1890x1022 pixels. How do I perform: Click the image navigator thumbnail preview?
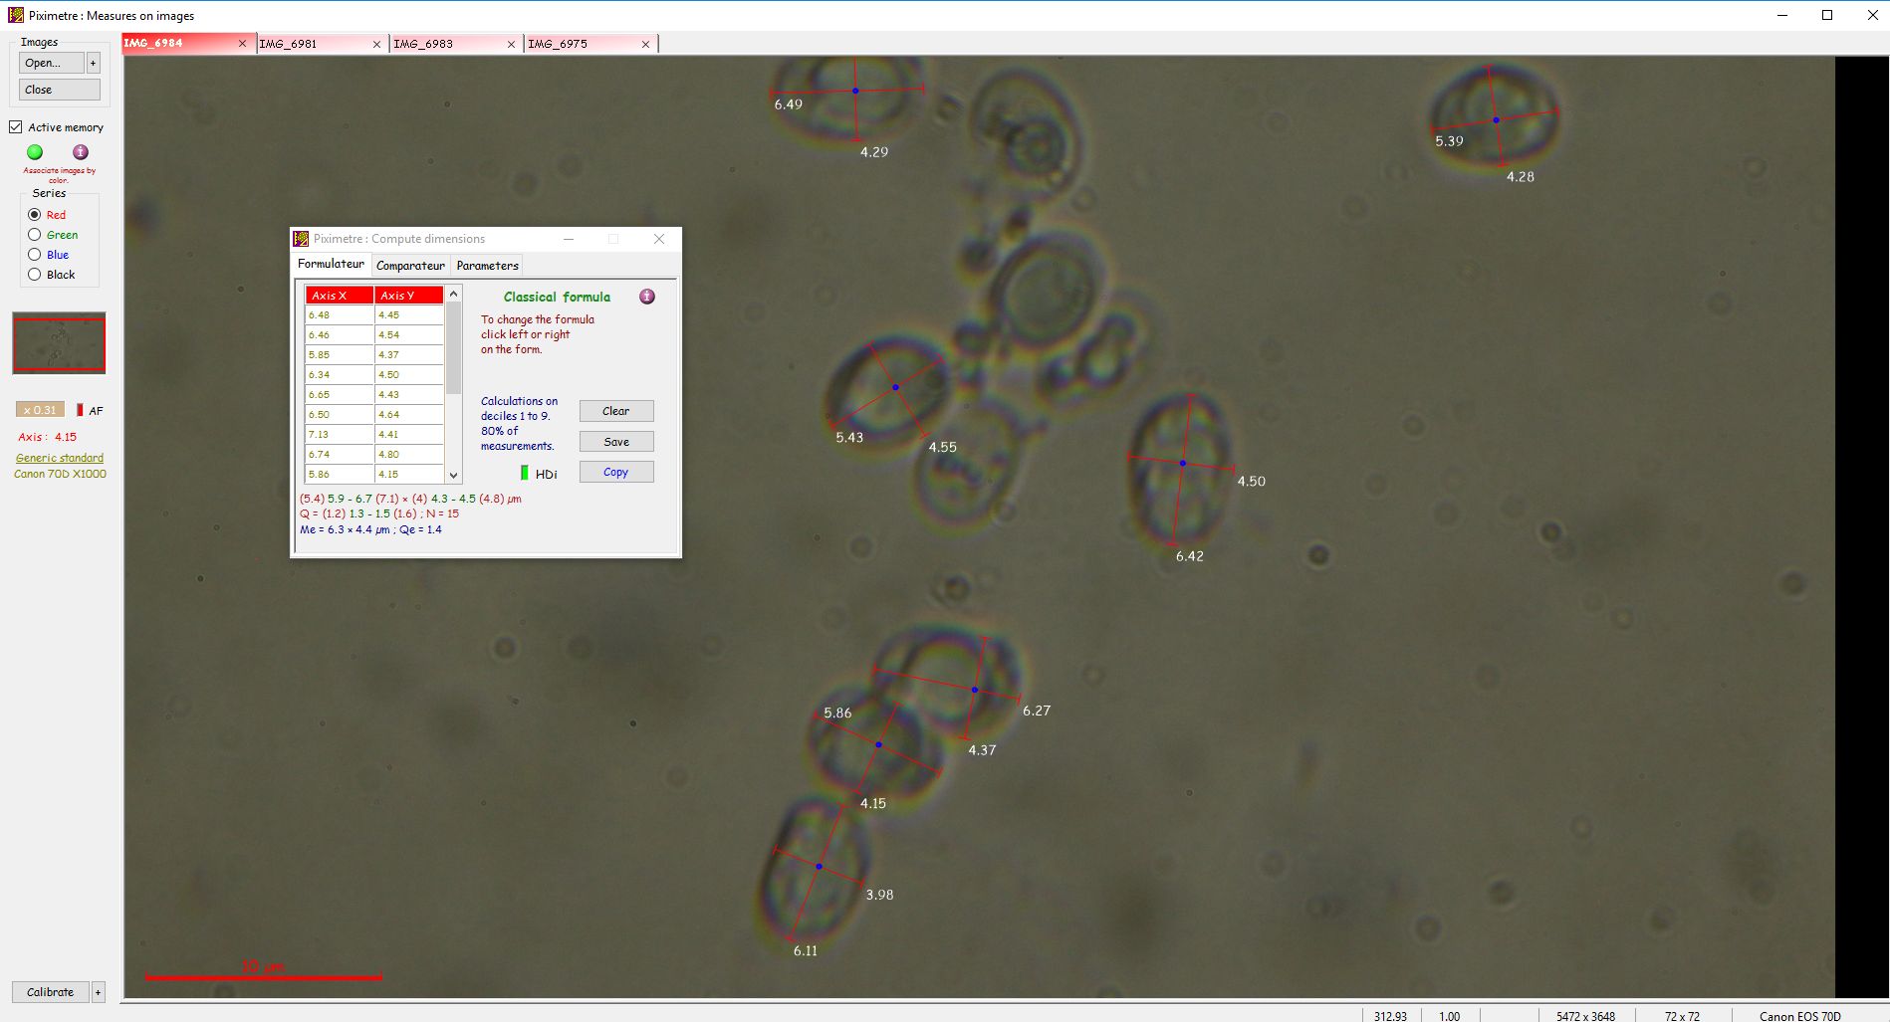tap(59, 343)
